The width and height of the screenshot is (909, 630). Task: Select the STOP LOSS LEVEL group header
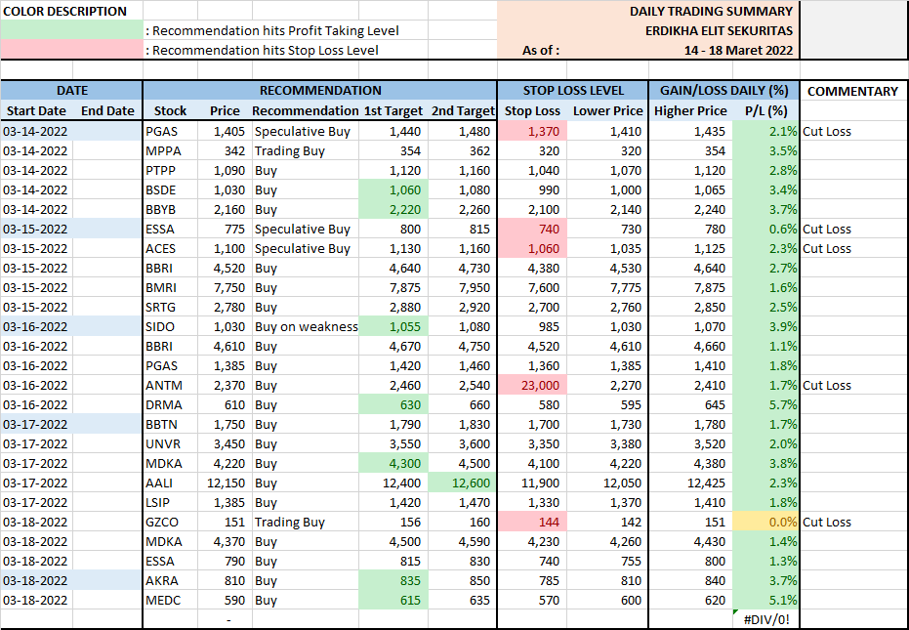point(572,91)
